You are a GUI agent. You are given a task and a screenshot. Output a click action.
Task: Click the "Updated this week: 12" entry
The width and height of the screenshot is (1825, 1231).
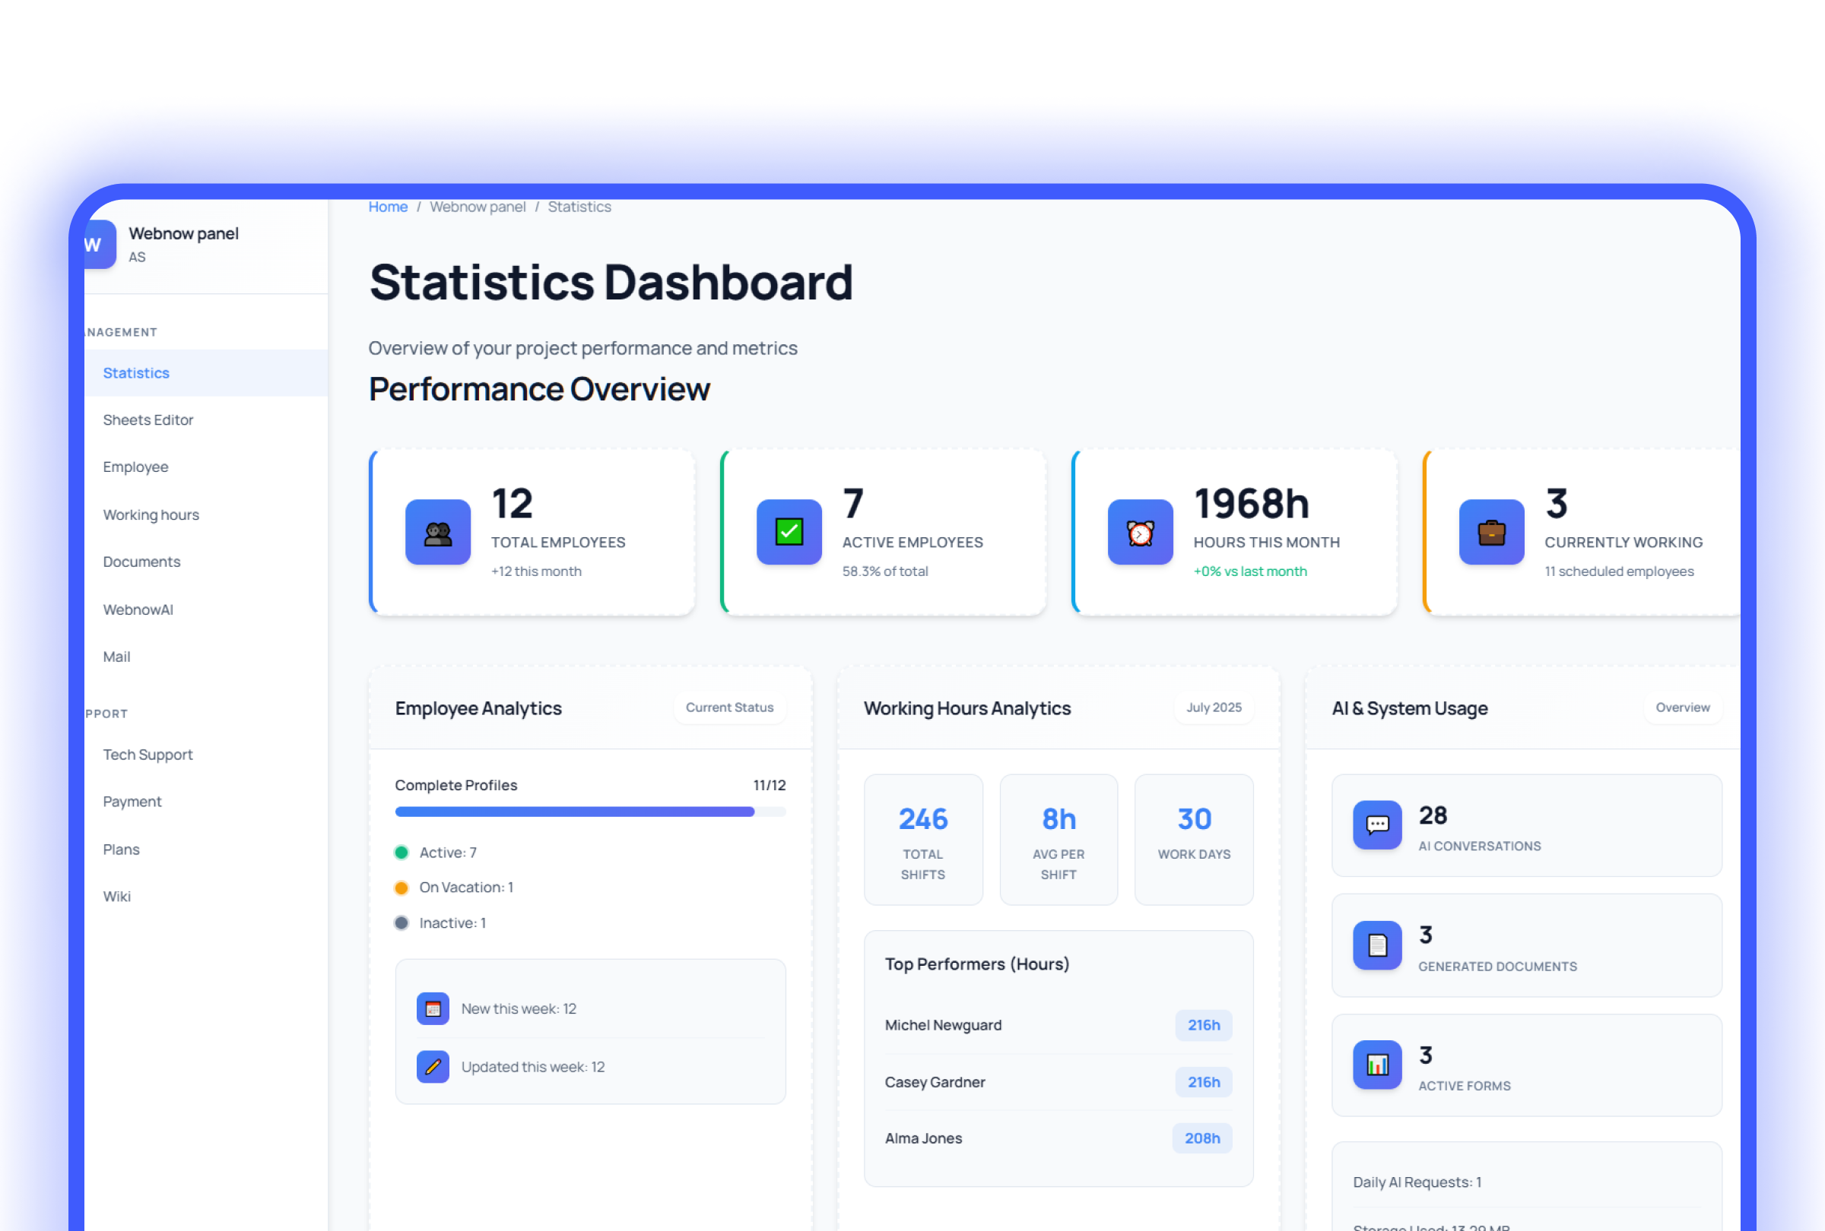point(532,1067)
